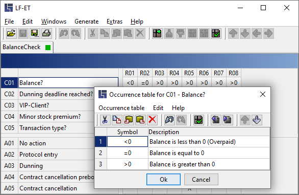
Task: Click the dialog's move up arrow icon
Action: pyautogui.click(x=245, y=120)
